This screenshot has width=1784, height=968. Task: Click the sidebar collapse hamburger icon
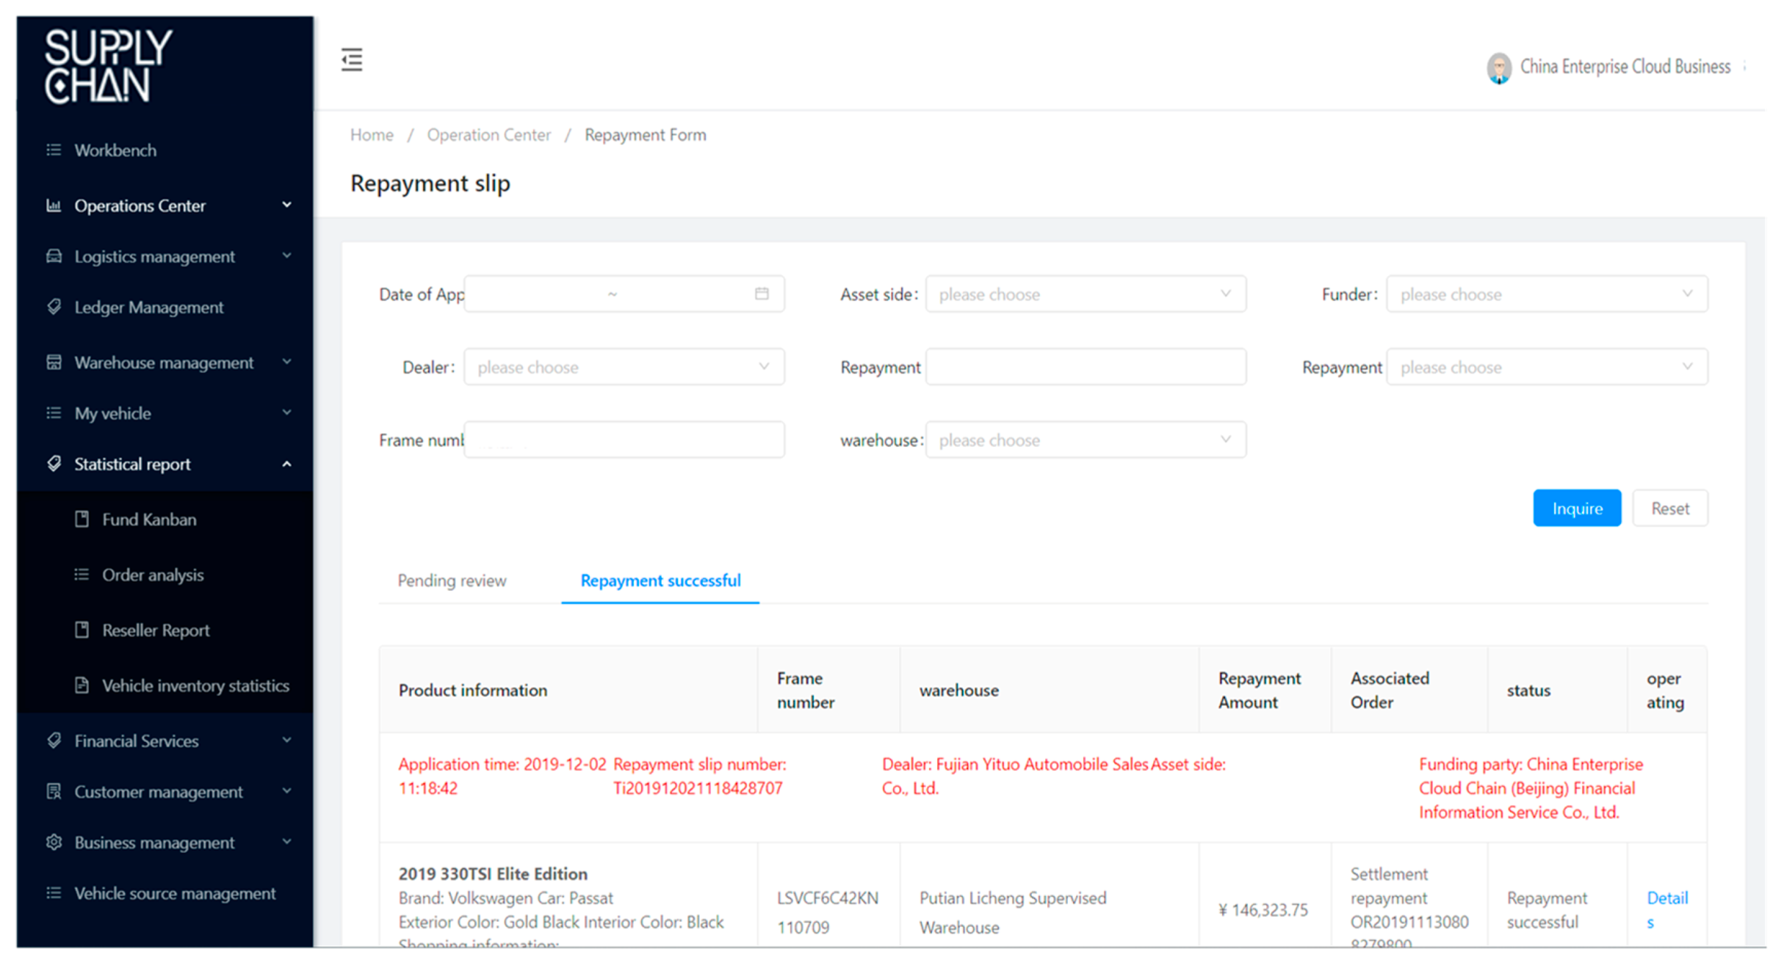(x=352, y=59)
